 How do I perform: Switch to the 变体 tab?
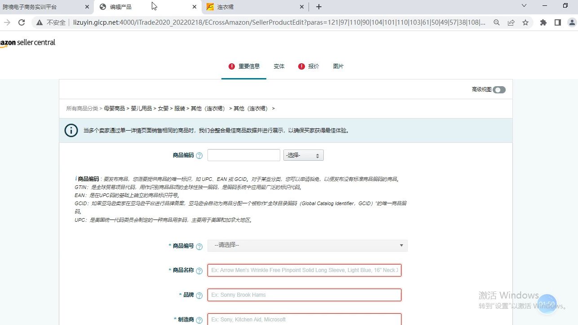click(x=279, y=66)
